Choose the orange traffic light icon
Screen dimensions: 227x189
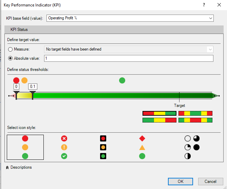[103, 147]
